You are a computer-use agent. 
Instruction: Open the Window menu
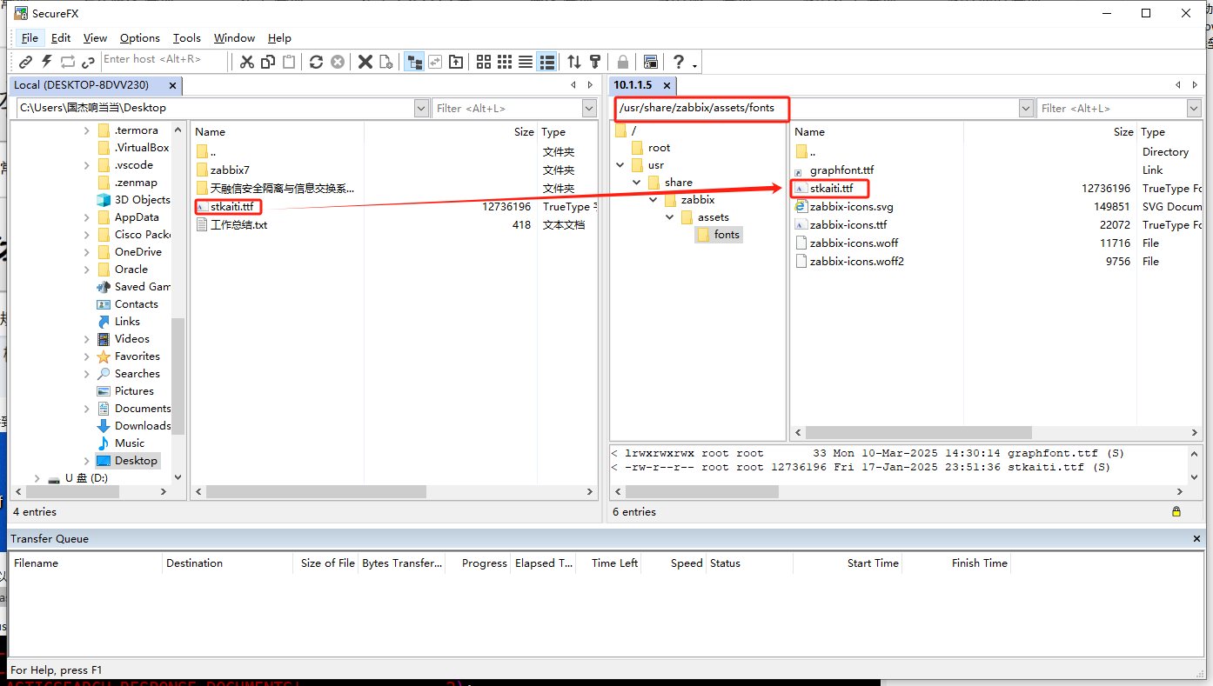[234, 38]
